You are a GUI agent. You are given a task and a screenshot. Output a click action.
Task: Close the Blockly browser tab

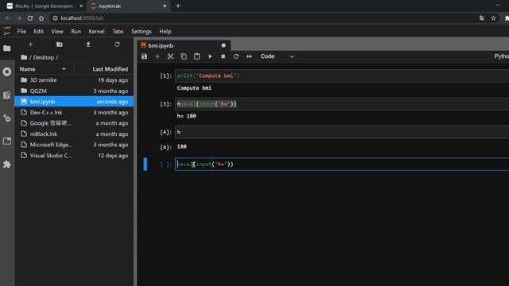tap(81, 6)
